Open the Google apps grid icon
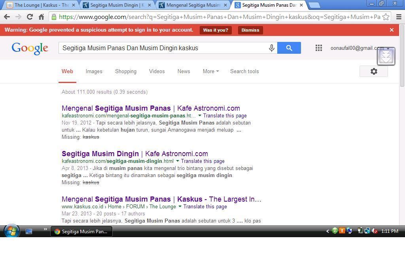The image size is (405, 253). [318, 47]
